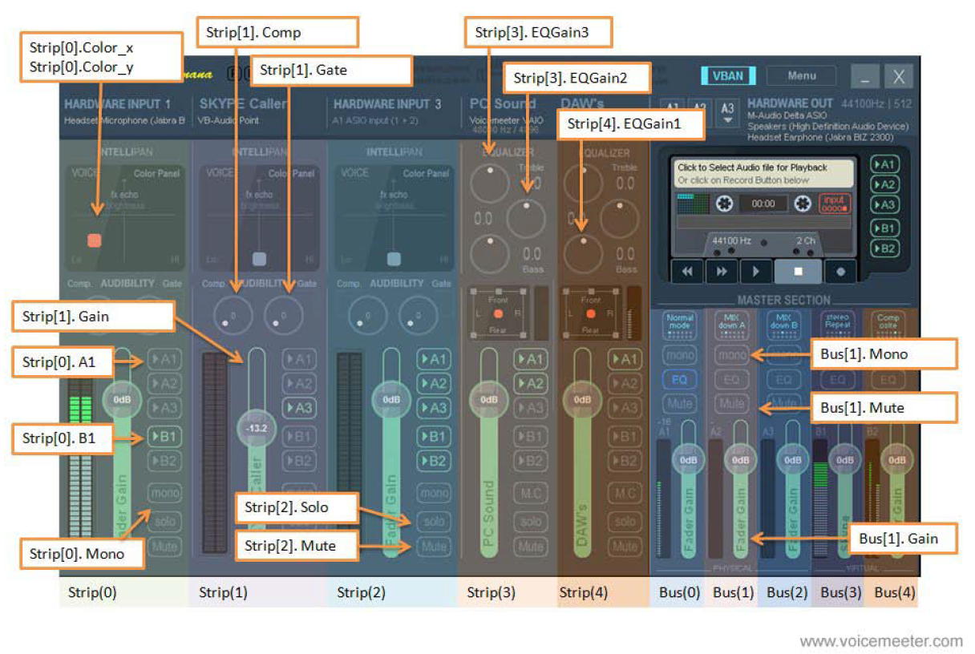
Task: Click the DAW's surround panner
Action: point(591,313)
